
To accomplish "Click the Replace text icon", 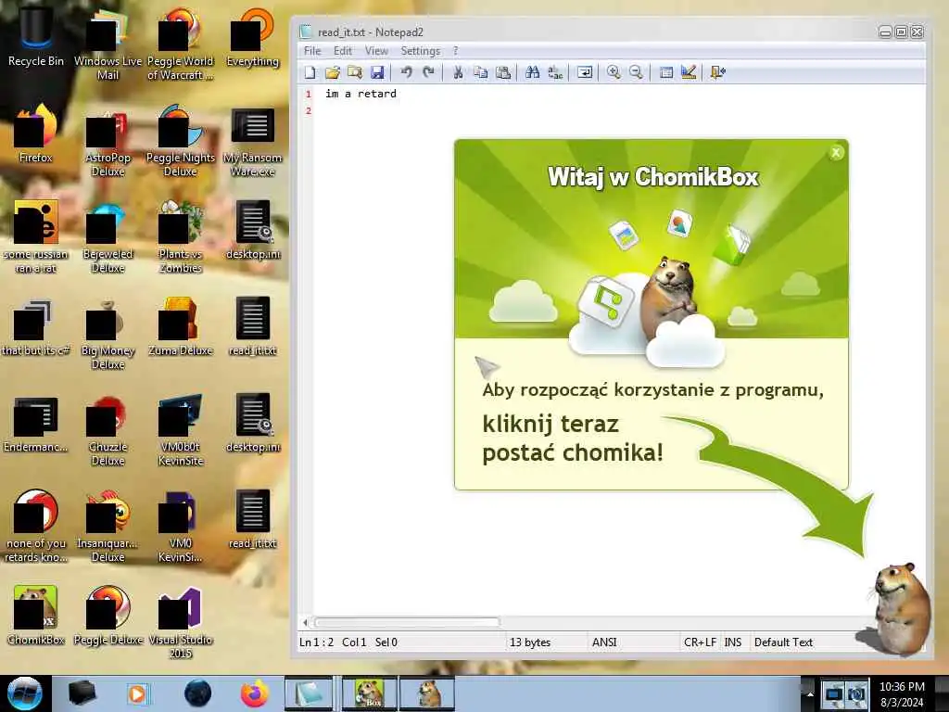I will pos(555,72).
